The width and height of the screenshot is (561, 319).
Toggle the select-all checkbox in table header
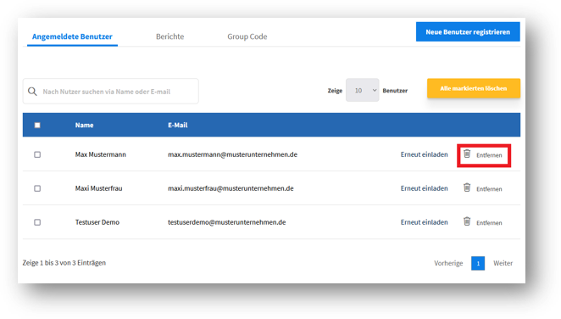pos(37,125)
